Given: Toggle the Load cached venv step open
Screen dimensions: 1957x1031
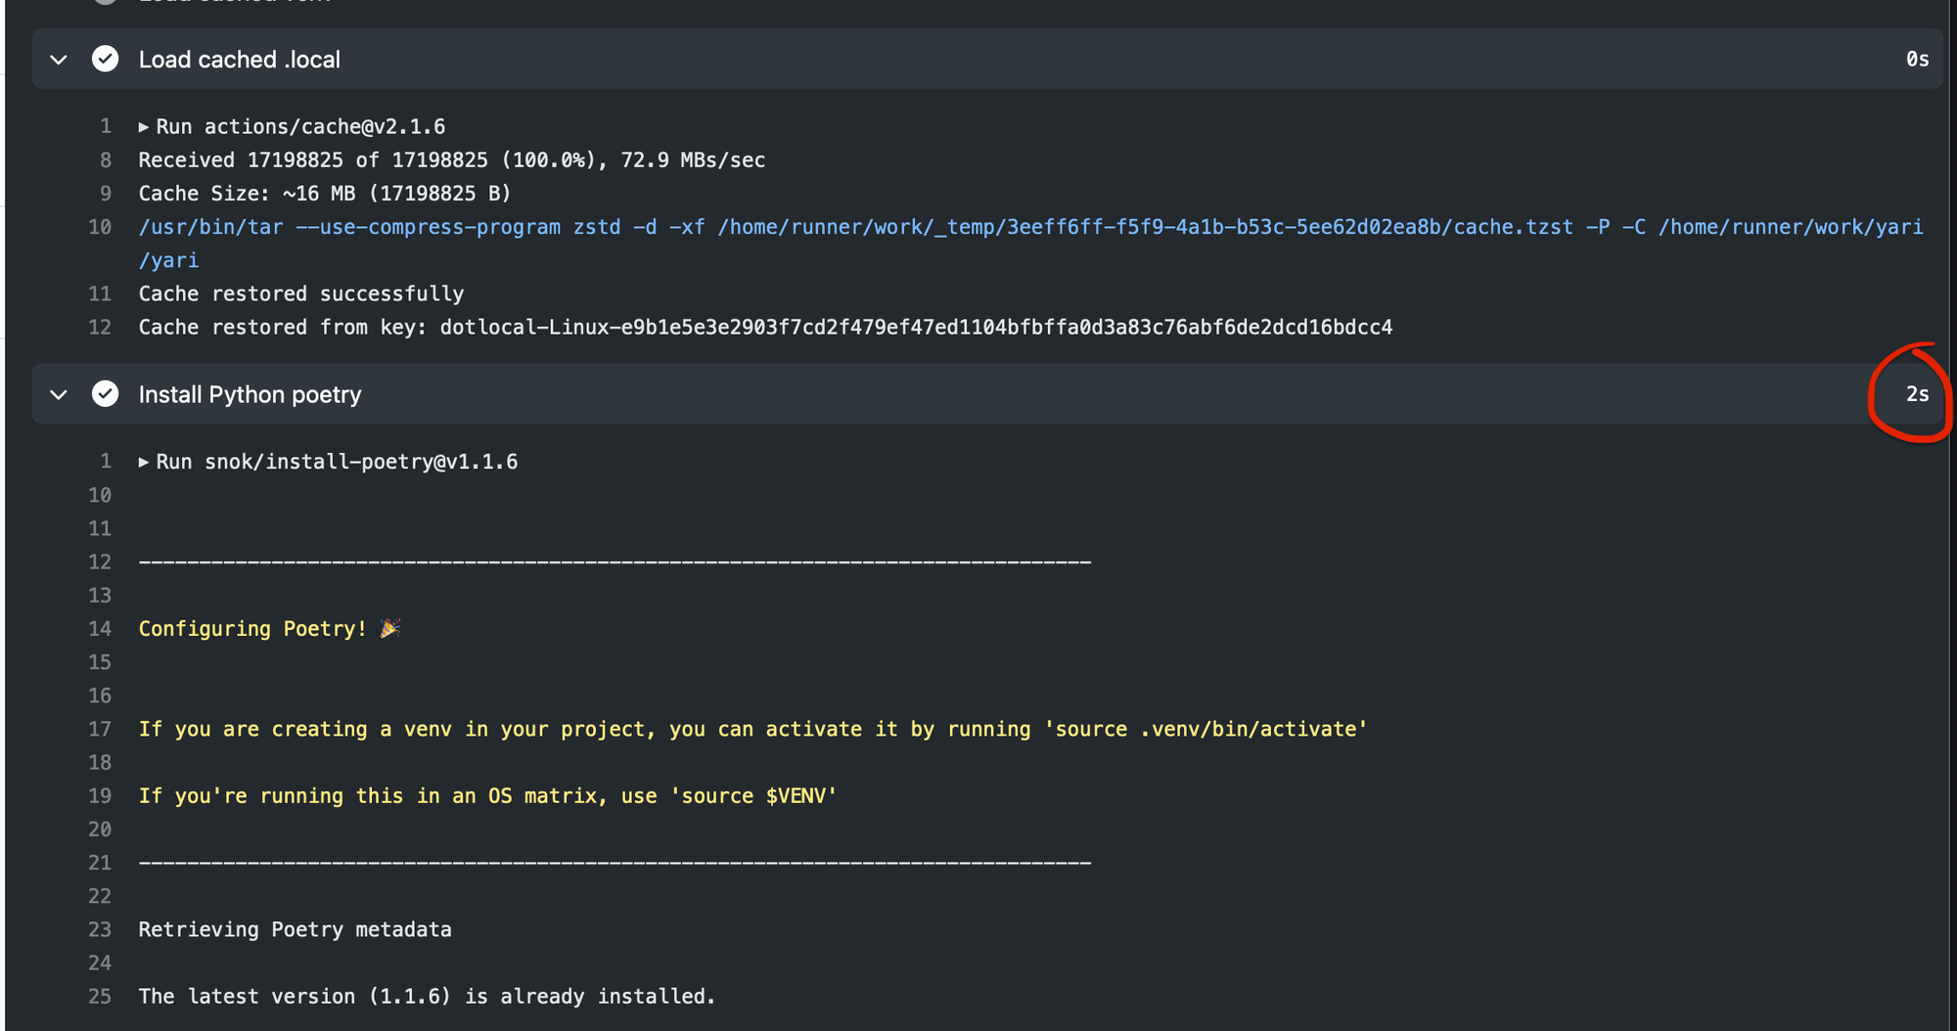Looking at the screenshot, I should 58,2.
